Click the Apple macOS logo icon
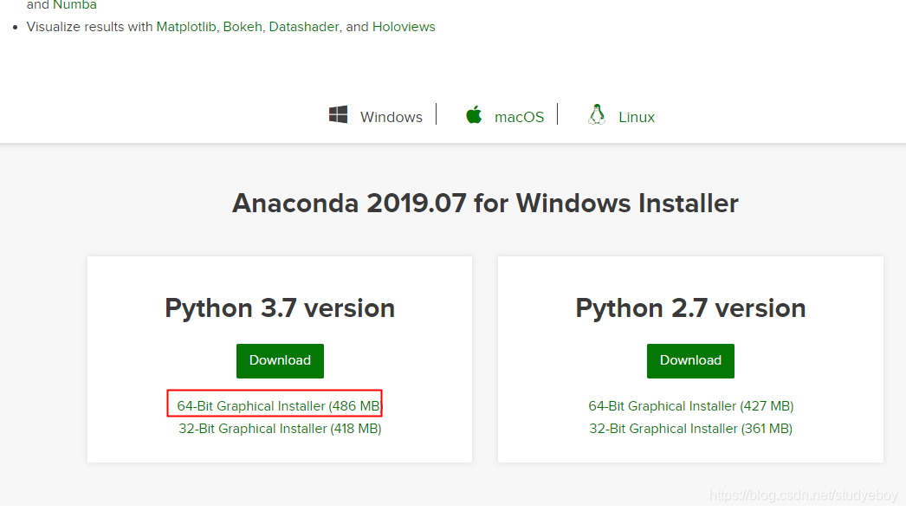Image resolution: width=906 pixels, height=511 pixels. [x=474, y=114]
